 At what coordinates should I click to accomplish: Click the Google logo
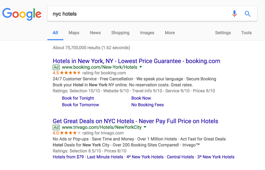point(22,14)
